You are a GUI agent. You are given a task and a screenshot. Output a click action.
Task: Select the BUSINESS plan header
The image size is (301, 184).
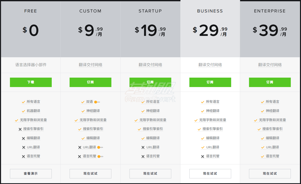(210, 11)
